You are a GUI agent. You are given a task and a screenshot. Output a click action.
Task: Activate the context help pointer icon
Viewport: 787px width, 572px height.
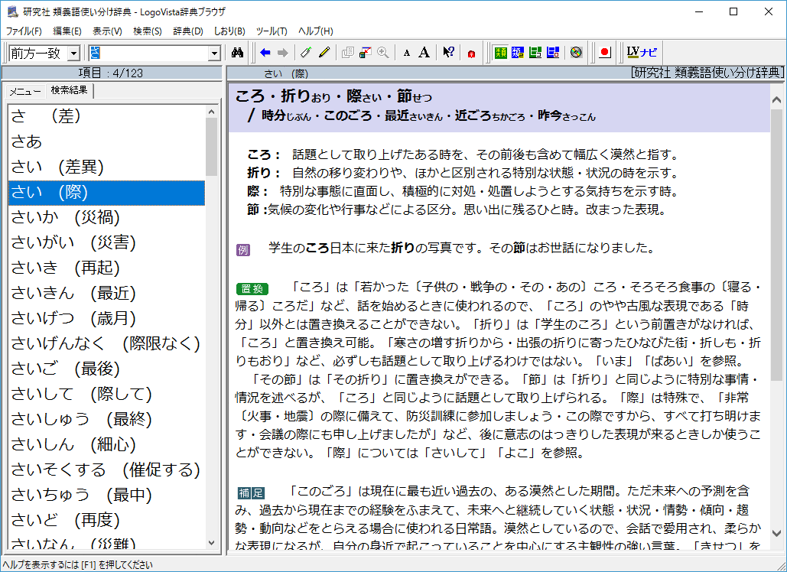448,52
